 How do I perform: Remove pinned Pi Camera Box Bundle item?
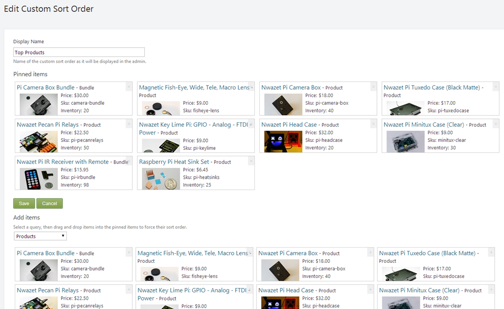(x=129, y=87)
